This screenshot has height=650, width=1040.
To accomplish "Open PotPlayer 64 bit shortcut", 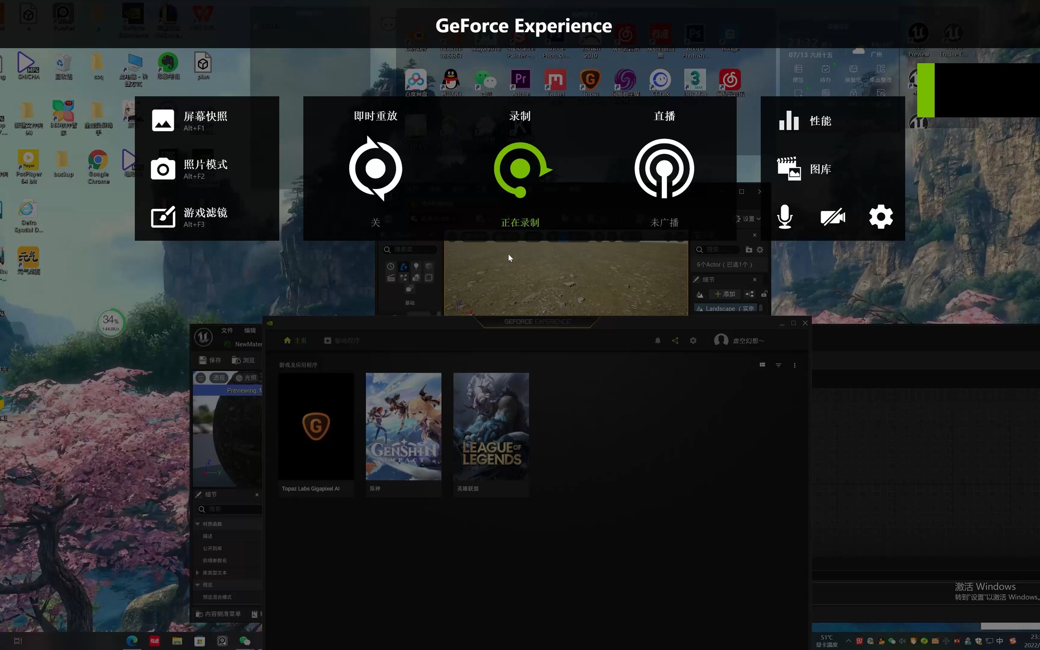I will (29, 167).
